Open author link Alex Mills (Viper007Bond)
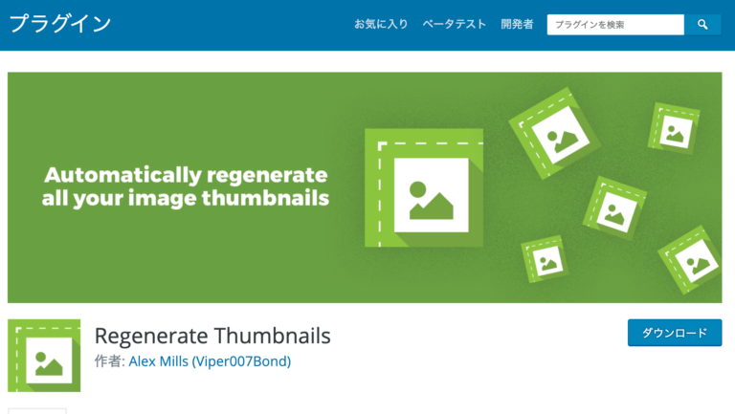The width and height of the screenshot is (735, 414). (x=210, y=361)
